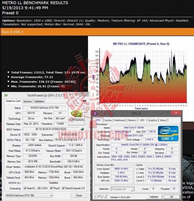
Task: Click the Shaders value 2304 Unified
Action: (x=35, y=145)
